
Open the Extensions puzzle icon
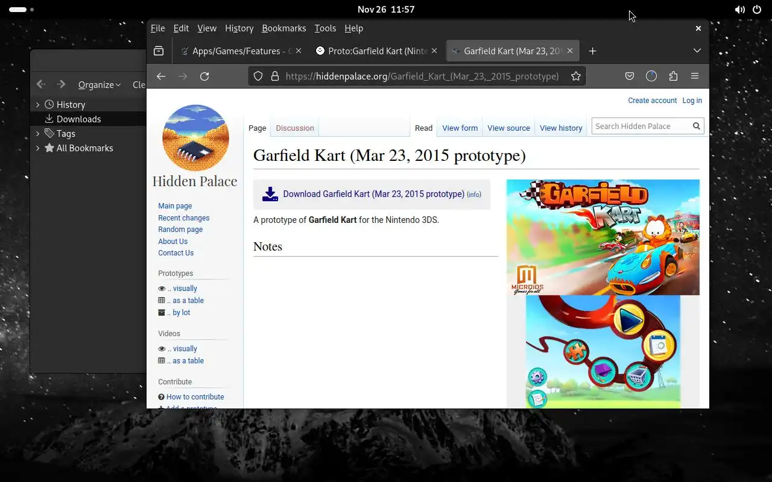[673, 77]
